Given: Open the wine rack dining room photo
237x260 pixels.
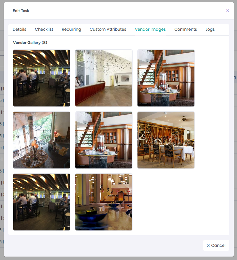Looking at the screenshot, I should 166,140.
